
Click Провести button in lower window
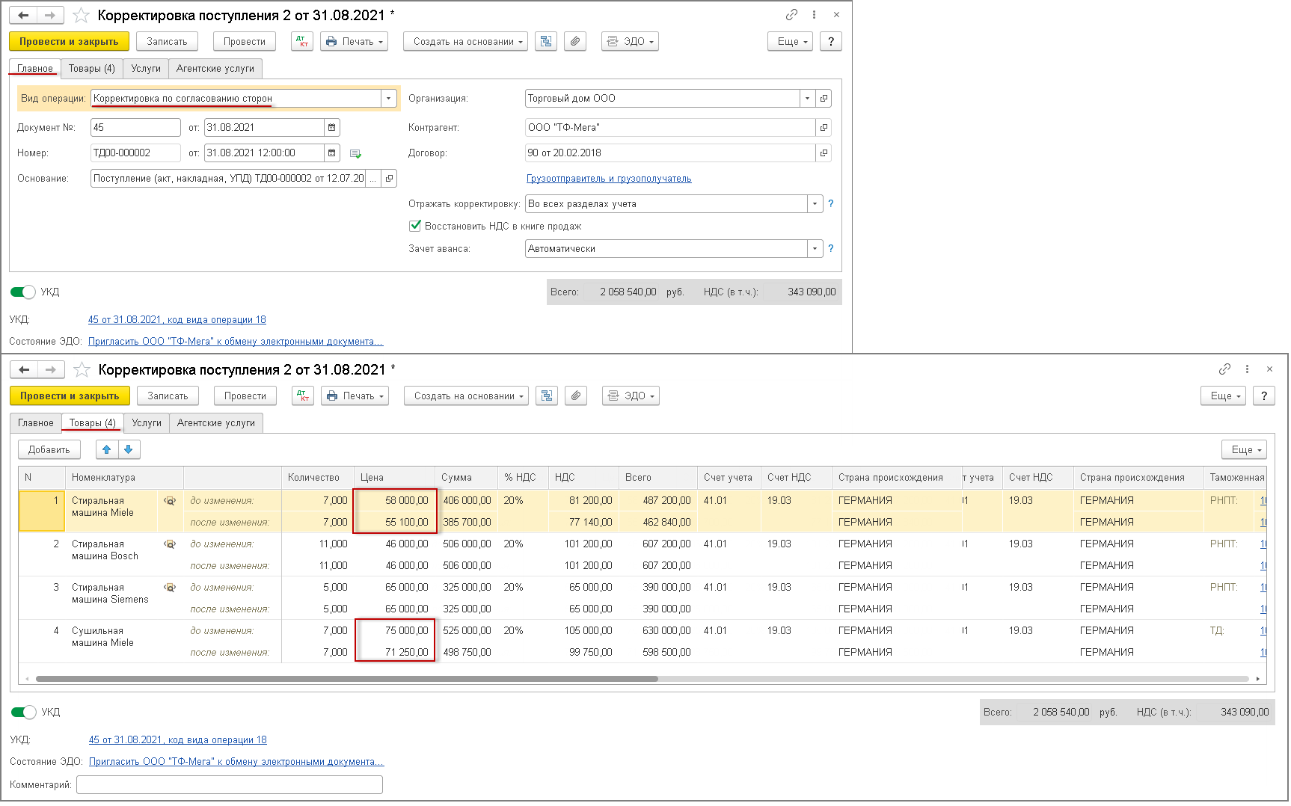click(245, 396)
